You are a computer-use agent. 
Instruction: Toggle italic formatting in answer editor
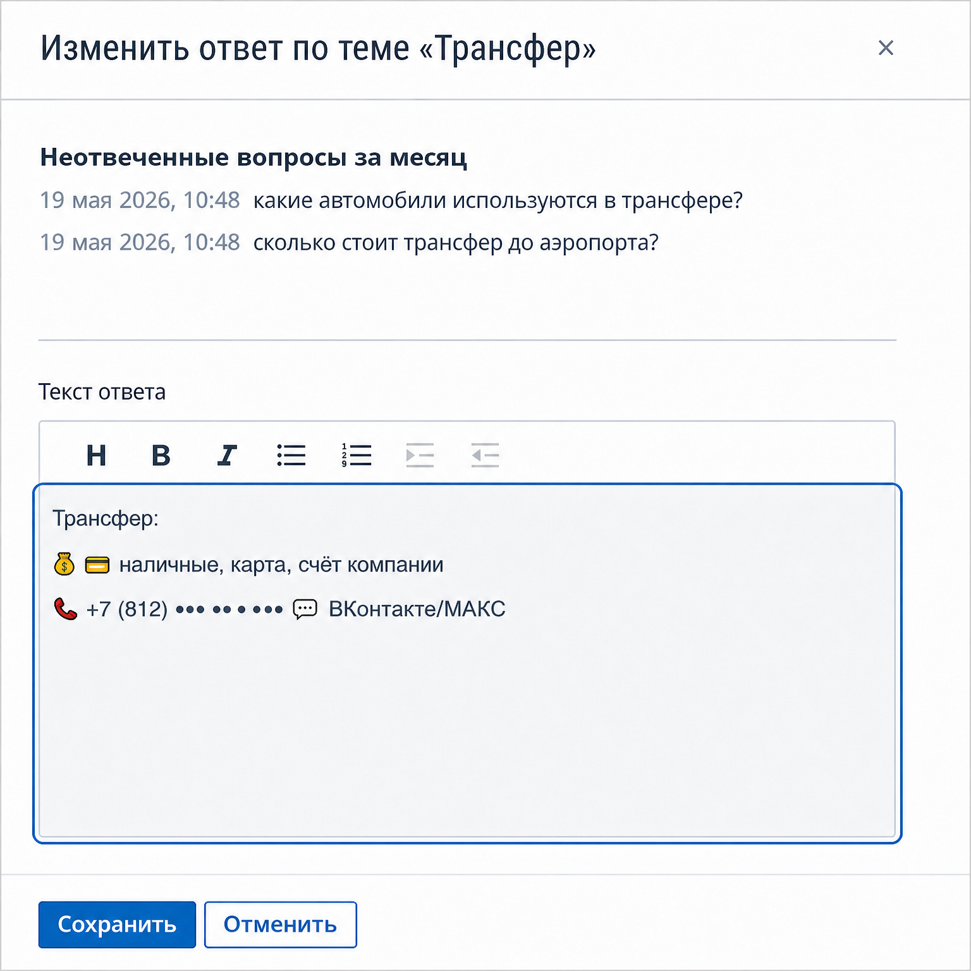click(226, 455)
